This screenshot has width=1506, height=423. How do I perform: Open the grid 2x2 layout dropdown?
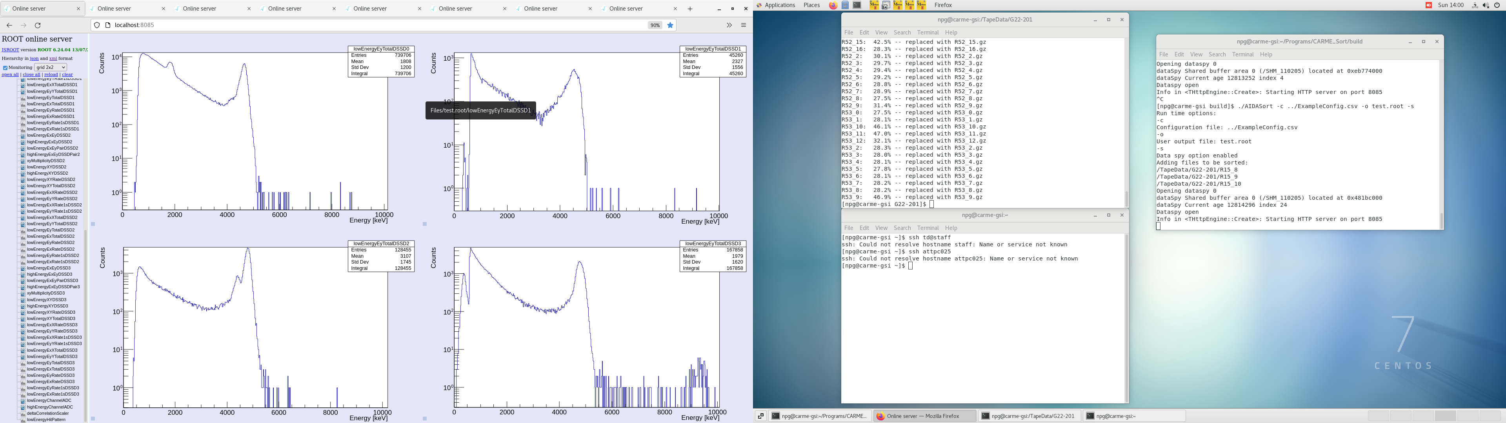(x=50, y=67)
